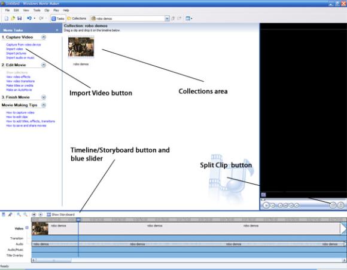Open View video effects
The height and width of the screenshot is (270, 347).
tap(18, 77)
